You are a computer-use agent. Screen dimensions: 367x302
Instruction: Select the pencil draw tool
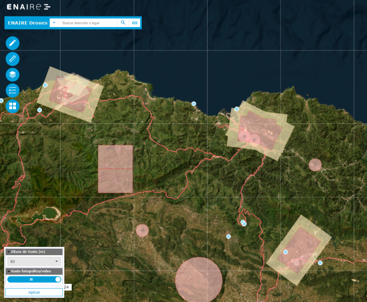point(12,43)
